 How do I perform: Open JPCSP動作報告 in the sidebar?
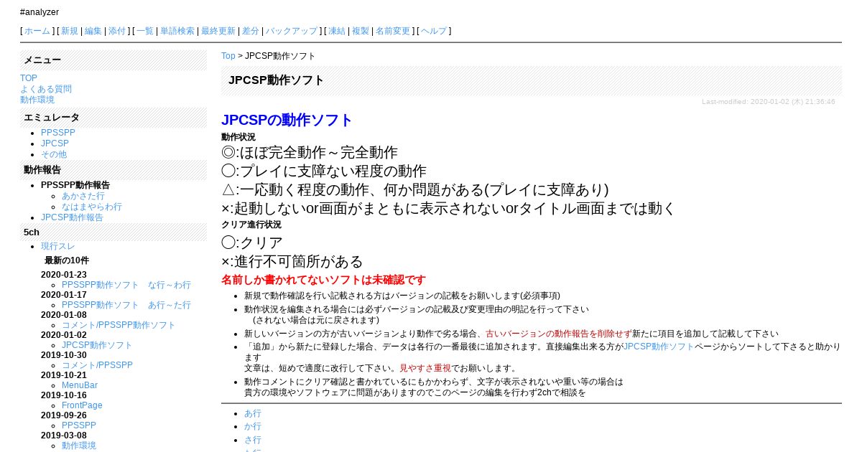pos(72,217)
